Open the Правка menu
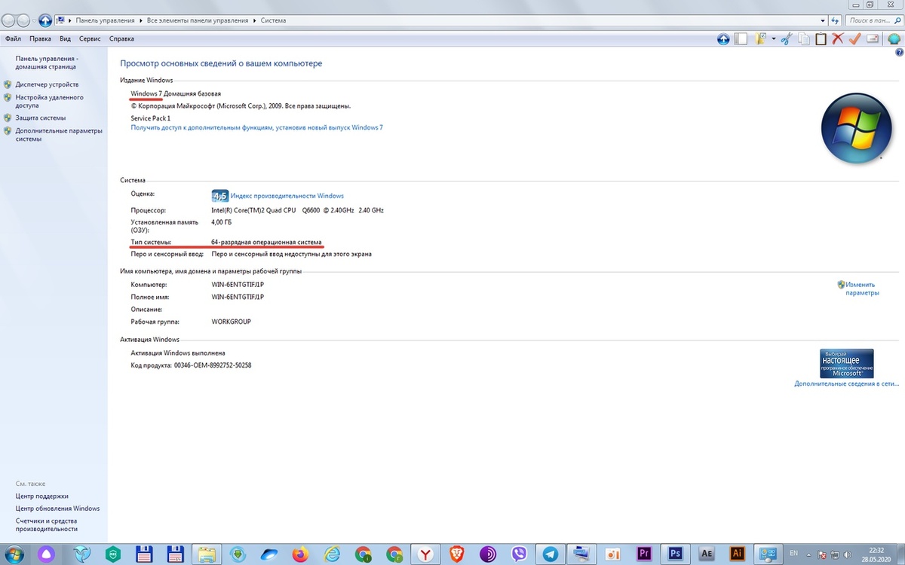This screenshot has width=905, height=565. pyautogui.click(x=41, y=38)
